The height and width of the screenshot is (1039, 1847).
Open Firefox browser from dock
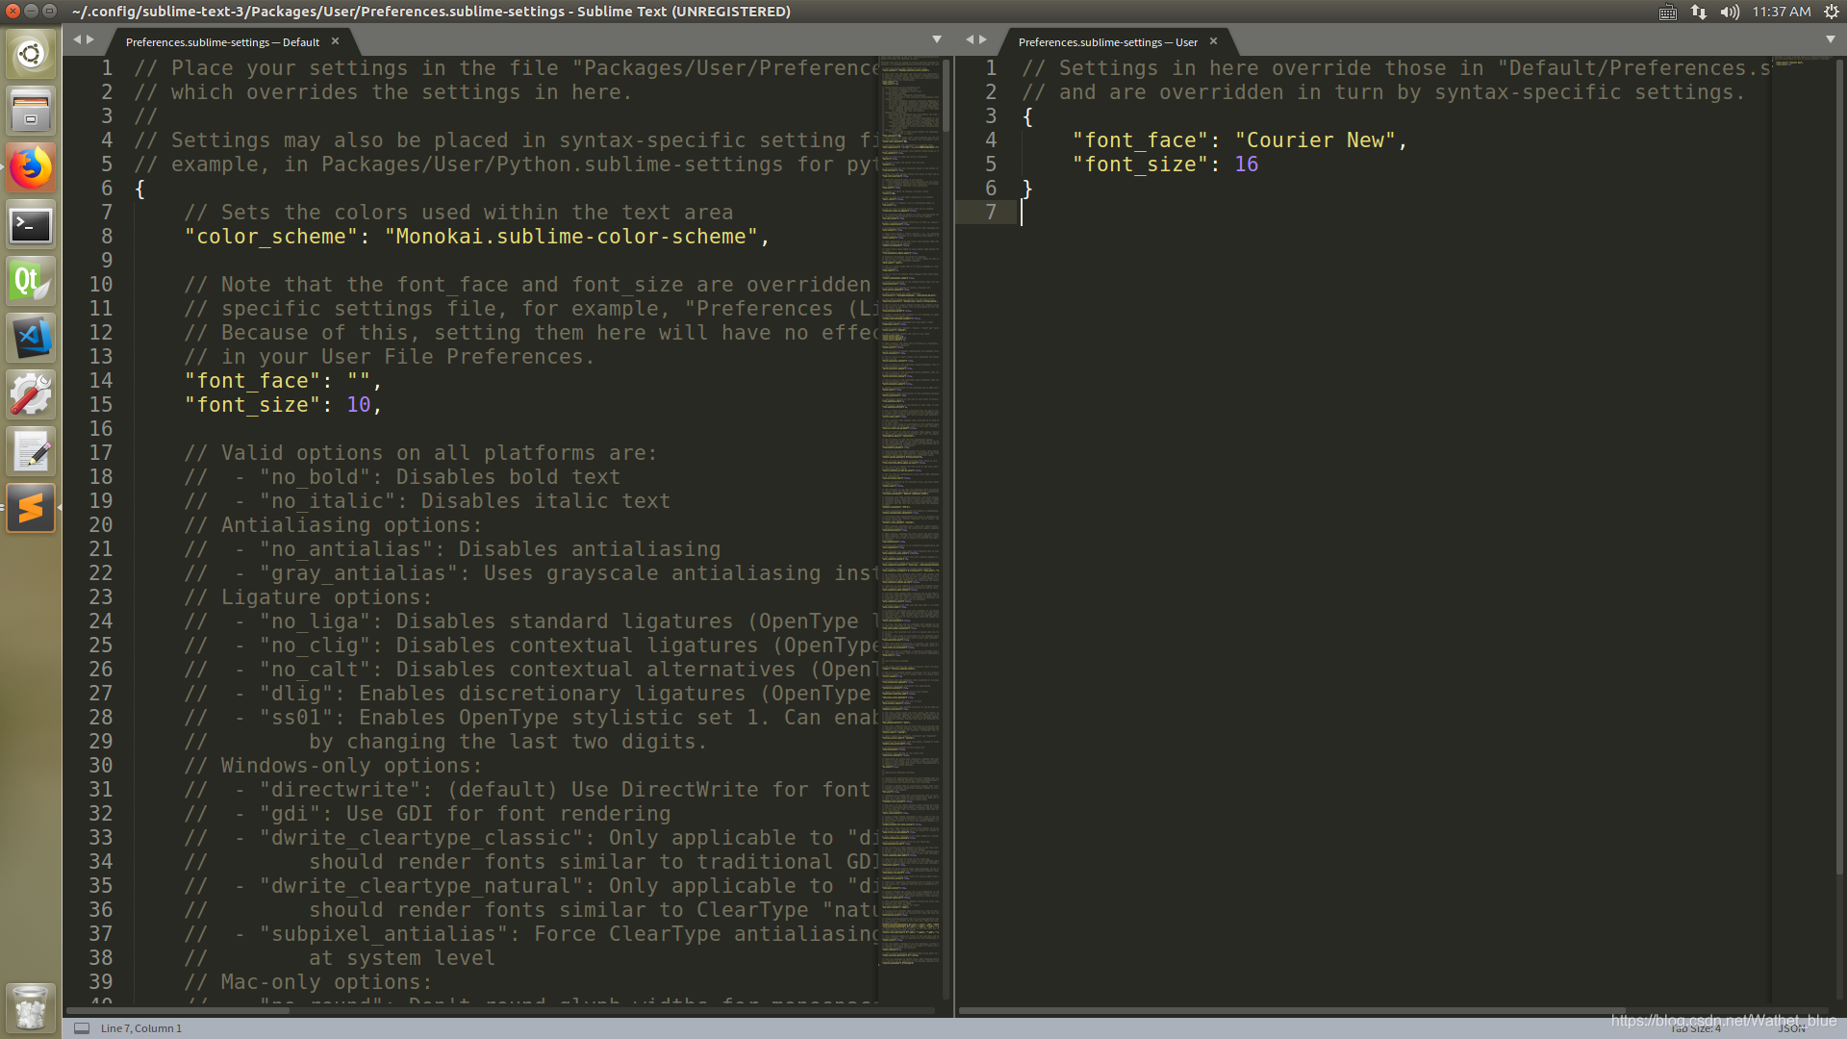tap(31, 168)
